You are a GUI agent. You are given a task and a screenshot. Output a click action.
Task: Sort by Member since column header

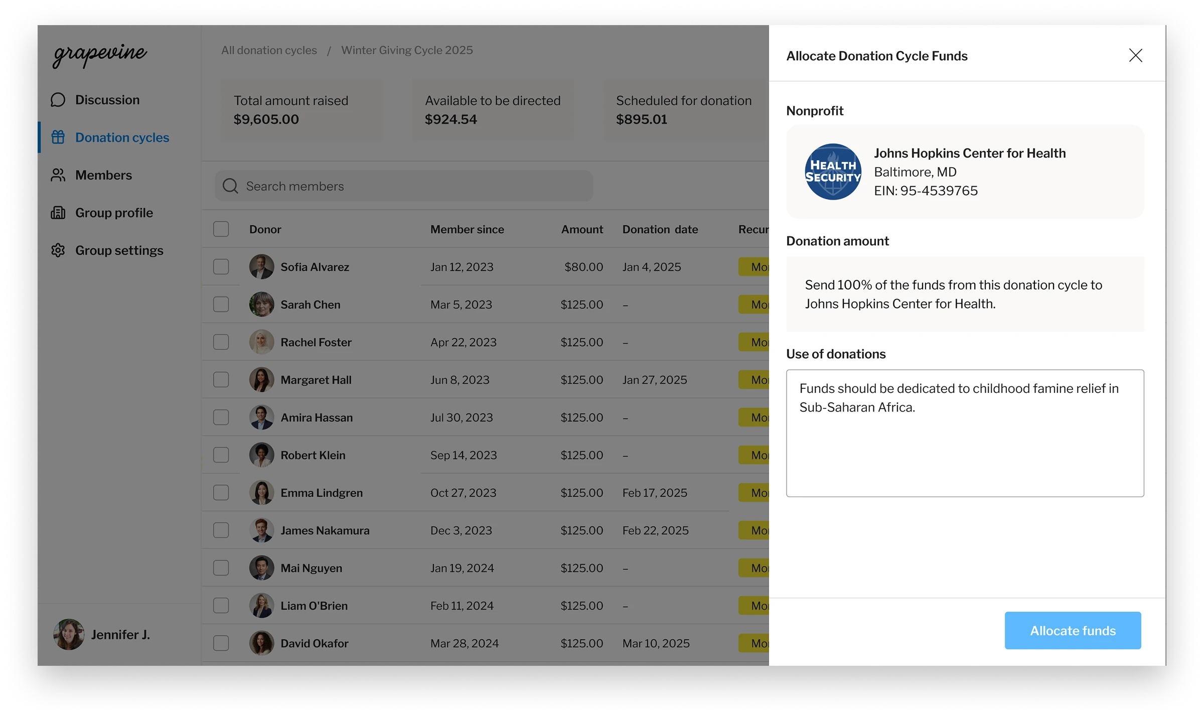[467, 229]
